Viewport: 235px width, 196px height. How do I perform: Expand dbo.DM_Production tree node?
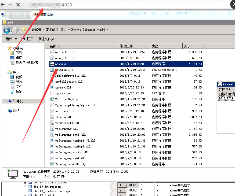25,187
